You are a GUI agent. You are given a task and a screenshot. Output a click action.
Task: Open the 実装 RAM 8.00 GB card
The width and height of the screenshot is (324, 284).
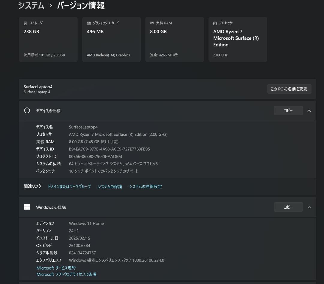pos(175,39)
